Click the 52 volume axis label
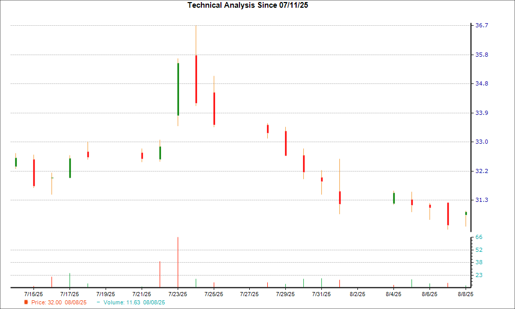This screenshot has width=515, height=309. (479, 250)
